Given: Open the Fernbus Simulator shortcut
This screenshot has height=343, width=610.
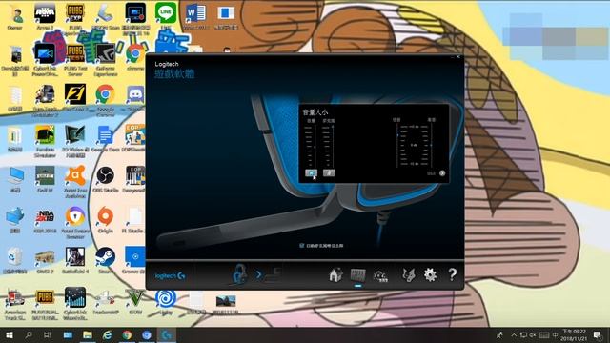Looking at the screenshot, I should (45, 141).
